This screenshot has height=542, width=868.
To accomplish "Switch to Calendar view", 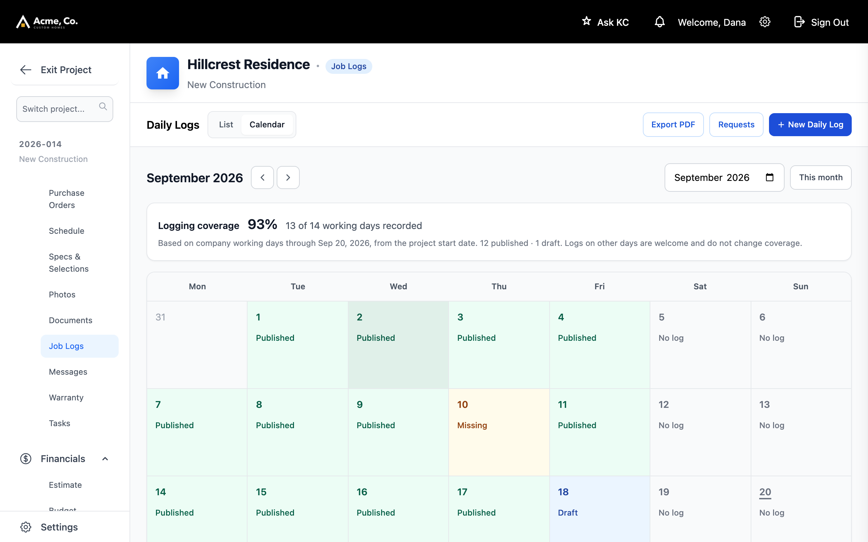I will 267,124.
